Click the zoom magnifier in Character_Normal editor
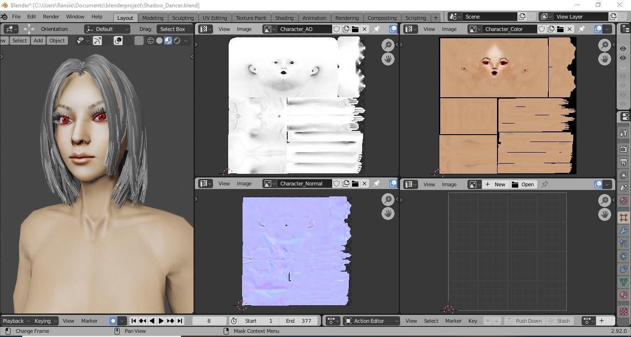The width and height of the screenshot is (631, 337). pyautogui.click(x=388, y=199)
